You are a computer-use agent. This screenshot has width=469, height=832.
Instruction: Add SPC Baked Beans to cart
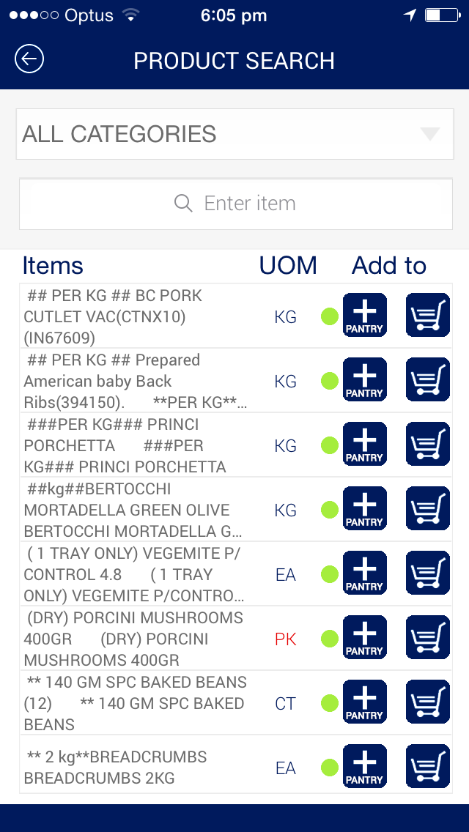tap(428, 702)
